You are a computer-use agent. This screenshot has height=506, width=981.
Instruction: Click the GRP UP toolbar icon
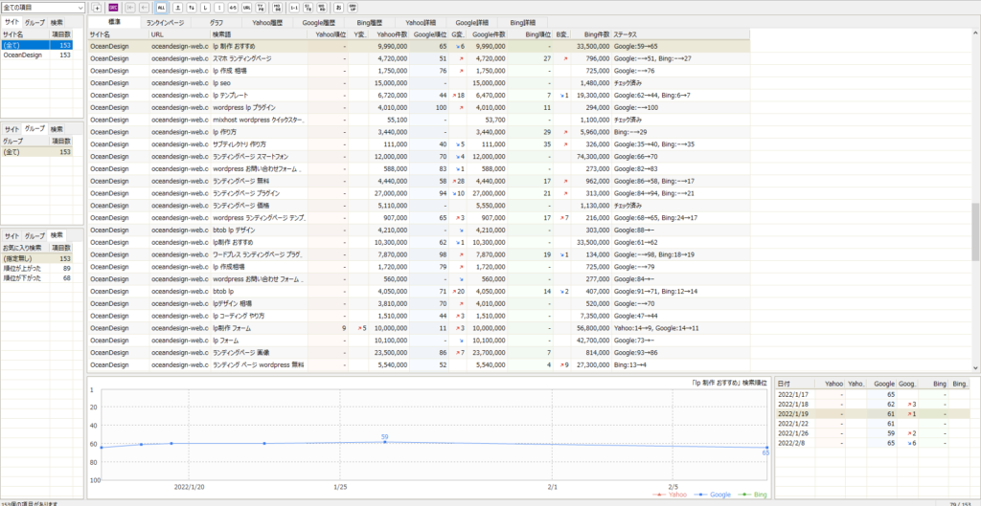[353, 8]
